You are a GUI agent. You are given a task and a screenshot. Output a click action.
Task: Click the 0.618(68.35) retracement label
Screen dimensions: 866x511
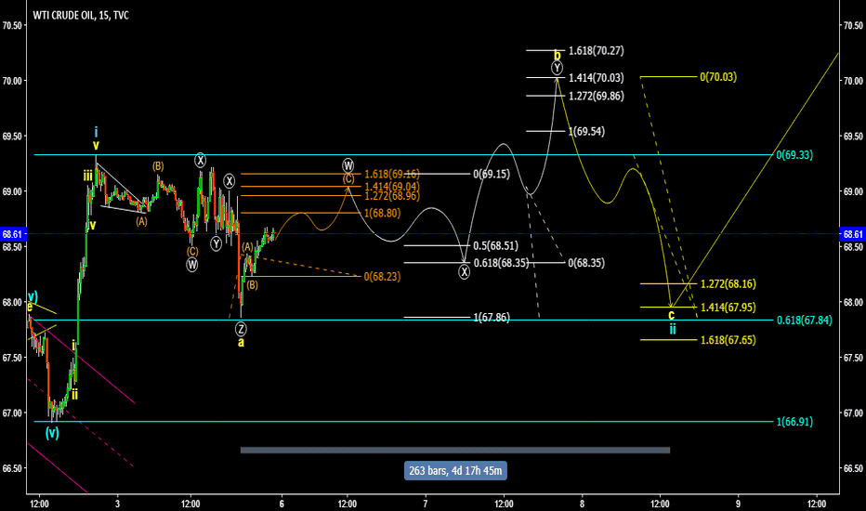(501, 263)
